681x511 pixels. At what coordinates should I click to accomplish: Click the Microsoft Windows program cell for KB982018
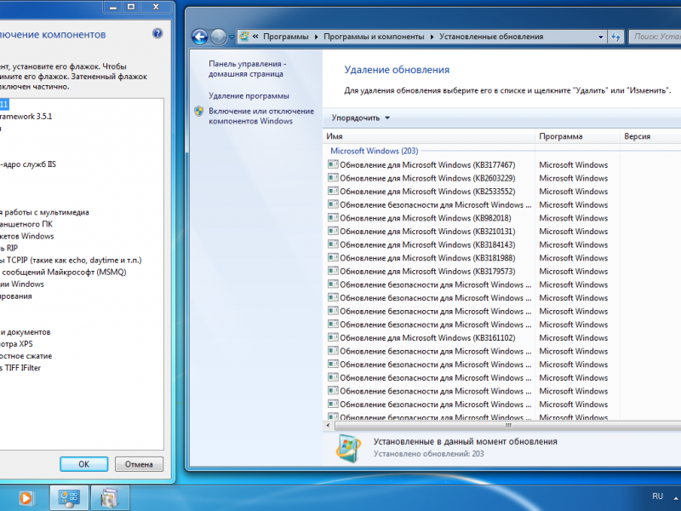[573, 218]
